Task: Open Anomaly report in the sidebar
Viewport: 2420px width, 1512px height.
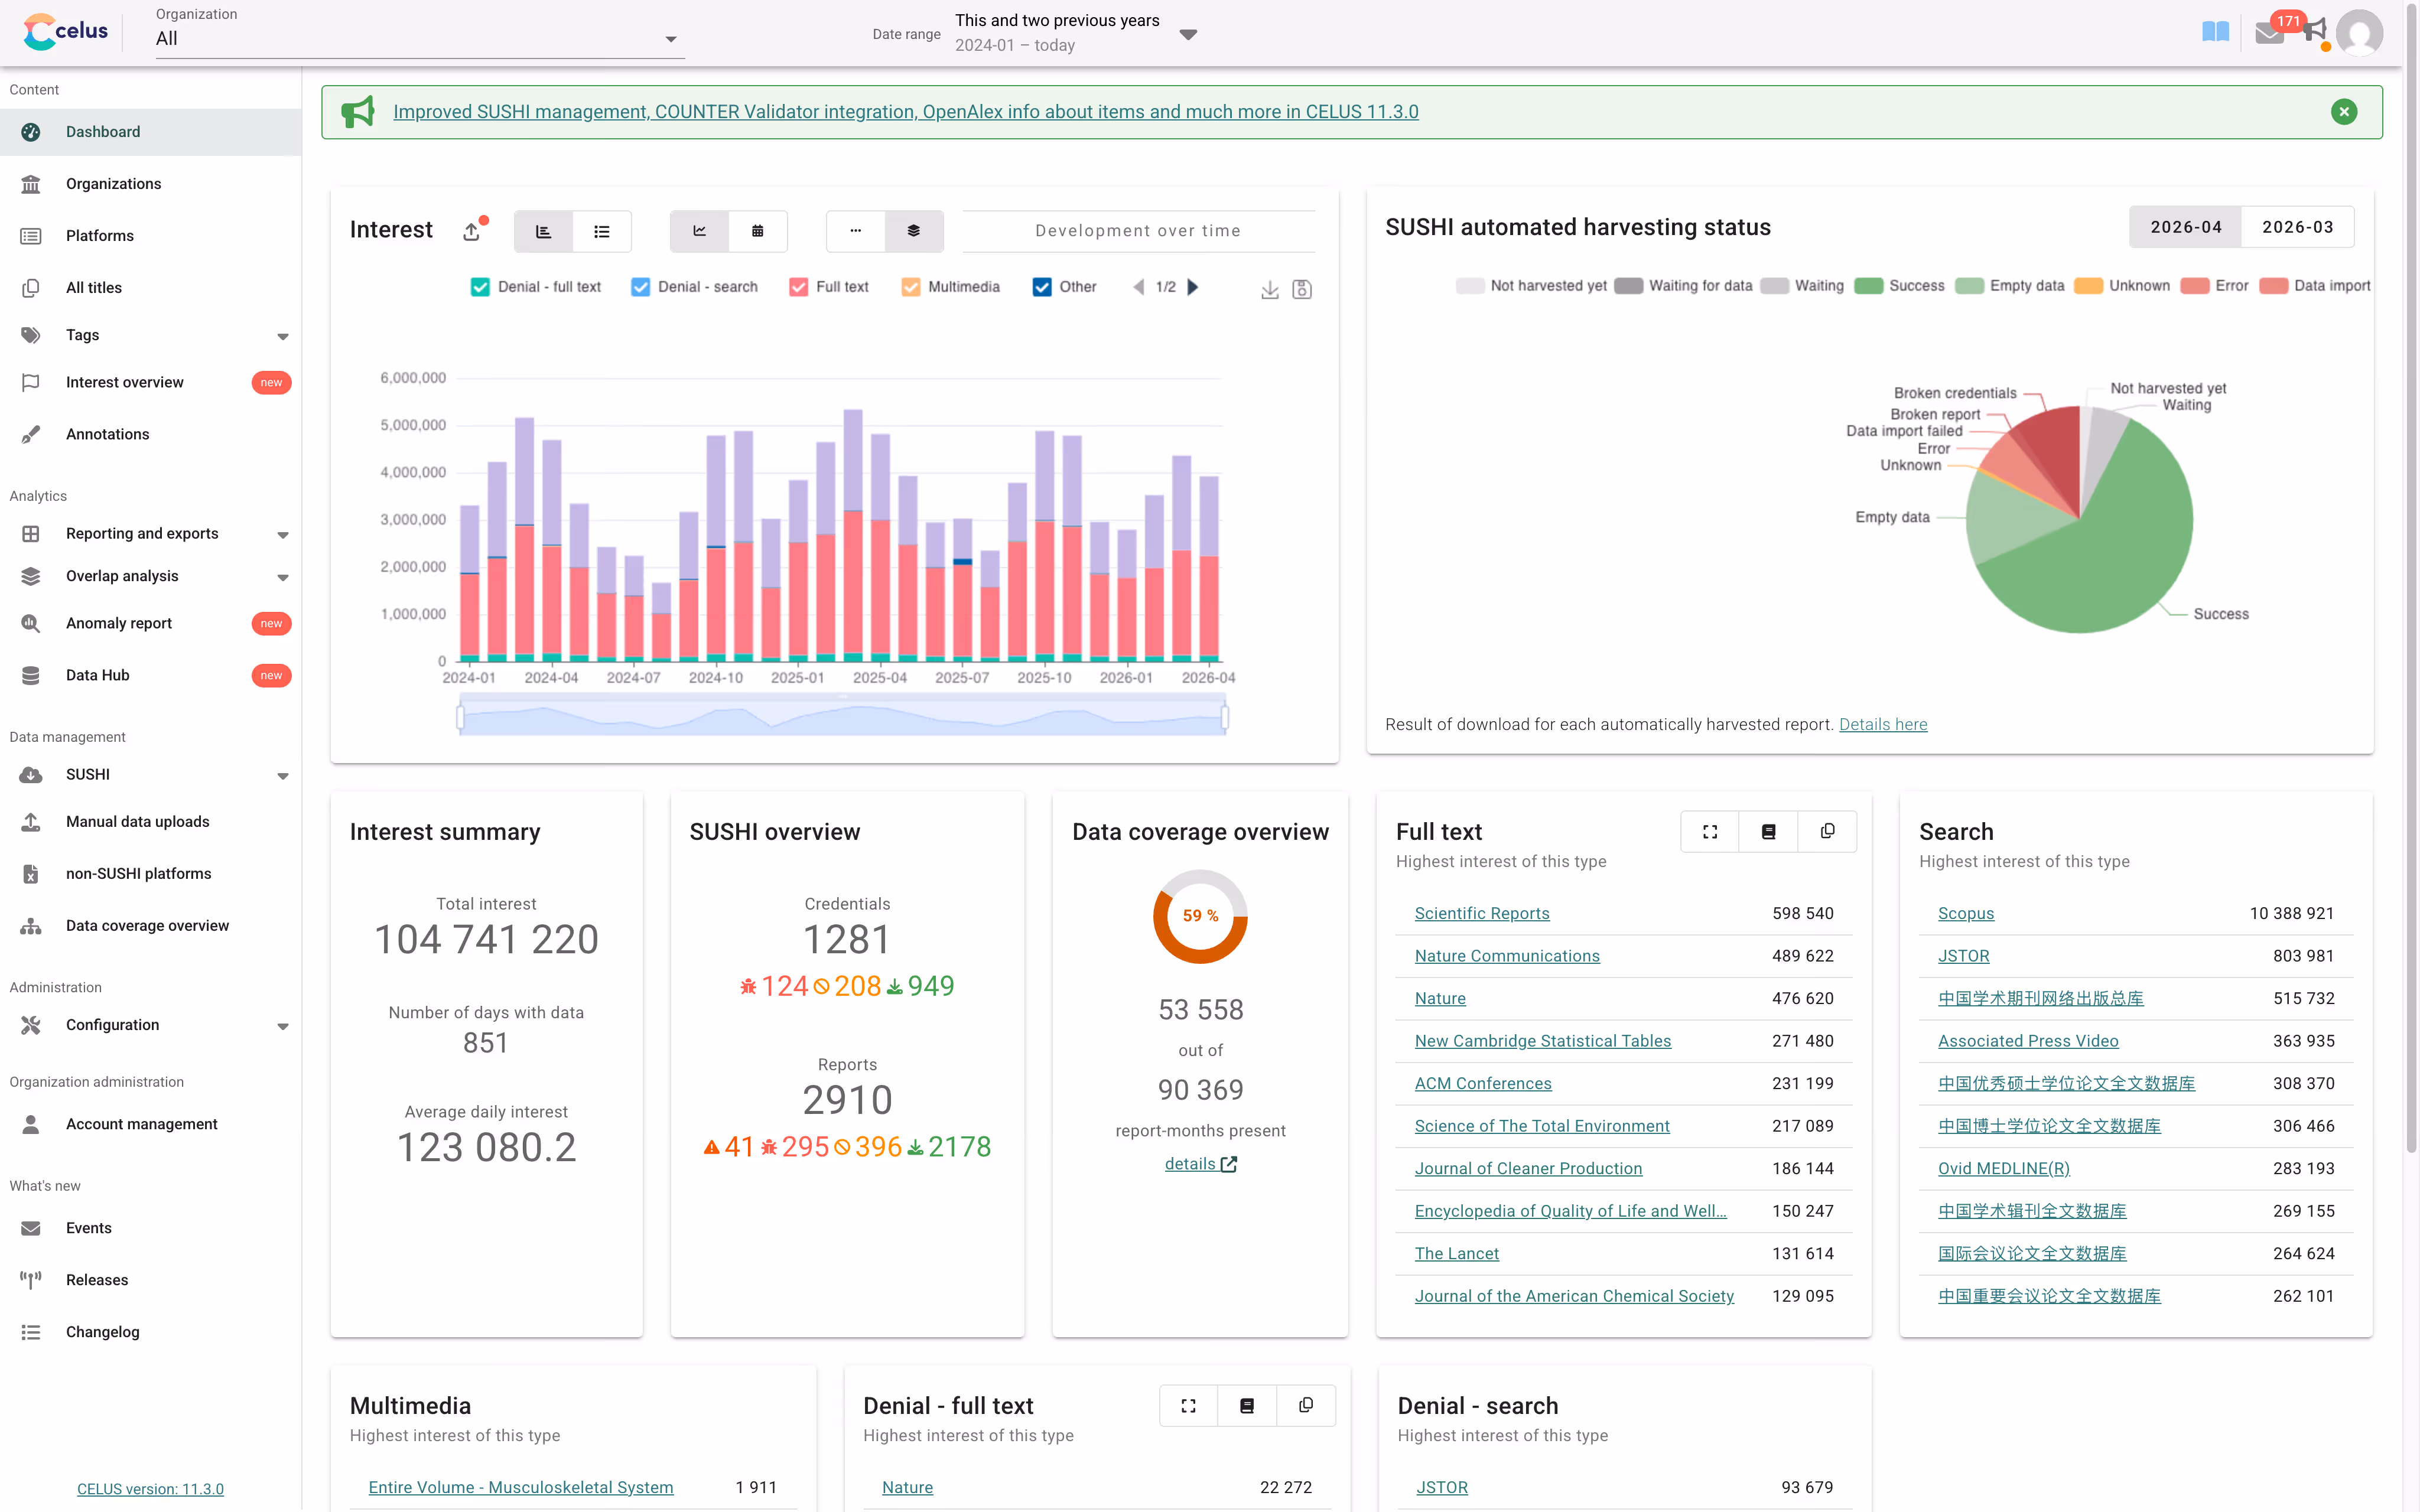Action: [x=151, y=624]
